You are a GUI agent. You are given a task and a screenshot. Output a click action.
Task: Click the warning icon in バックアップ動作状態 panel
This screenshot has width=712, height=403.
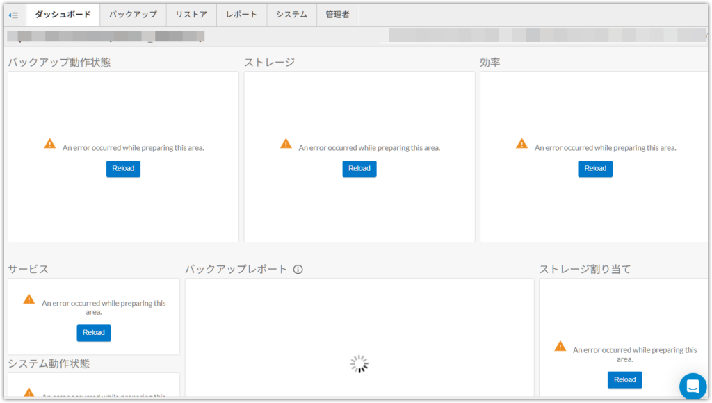(x=49, y=143)
